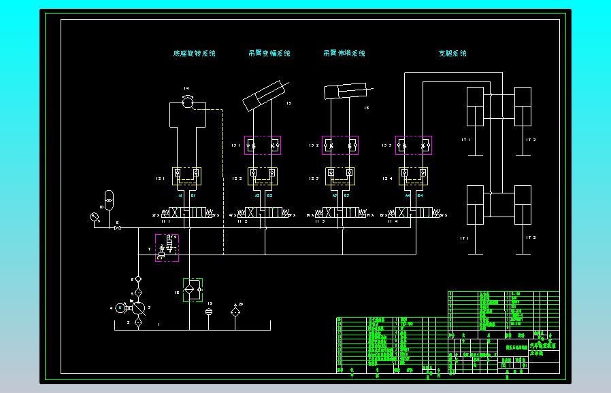Select the filter symbol labeled 5
The width and height of the screenshot is (611, 393).
pos(138,293)
